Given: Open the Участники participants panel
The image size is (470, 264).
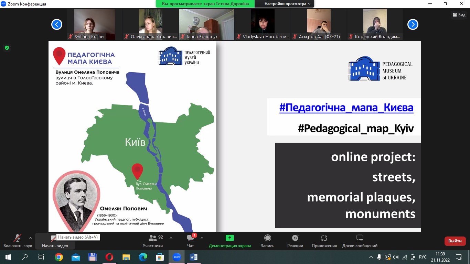Looking at the screenshot, I should (x=153, y=241).
